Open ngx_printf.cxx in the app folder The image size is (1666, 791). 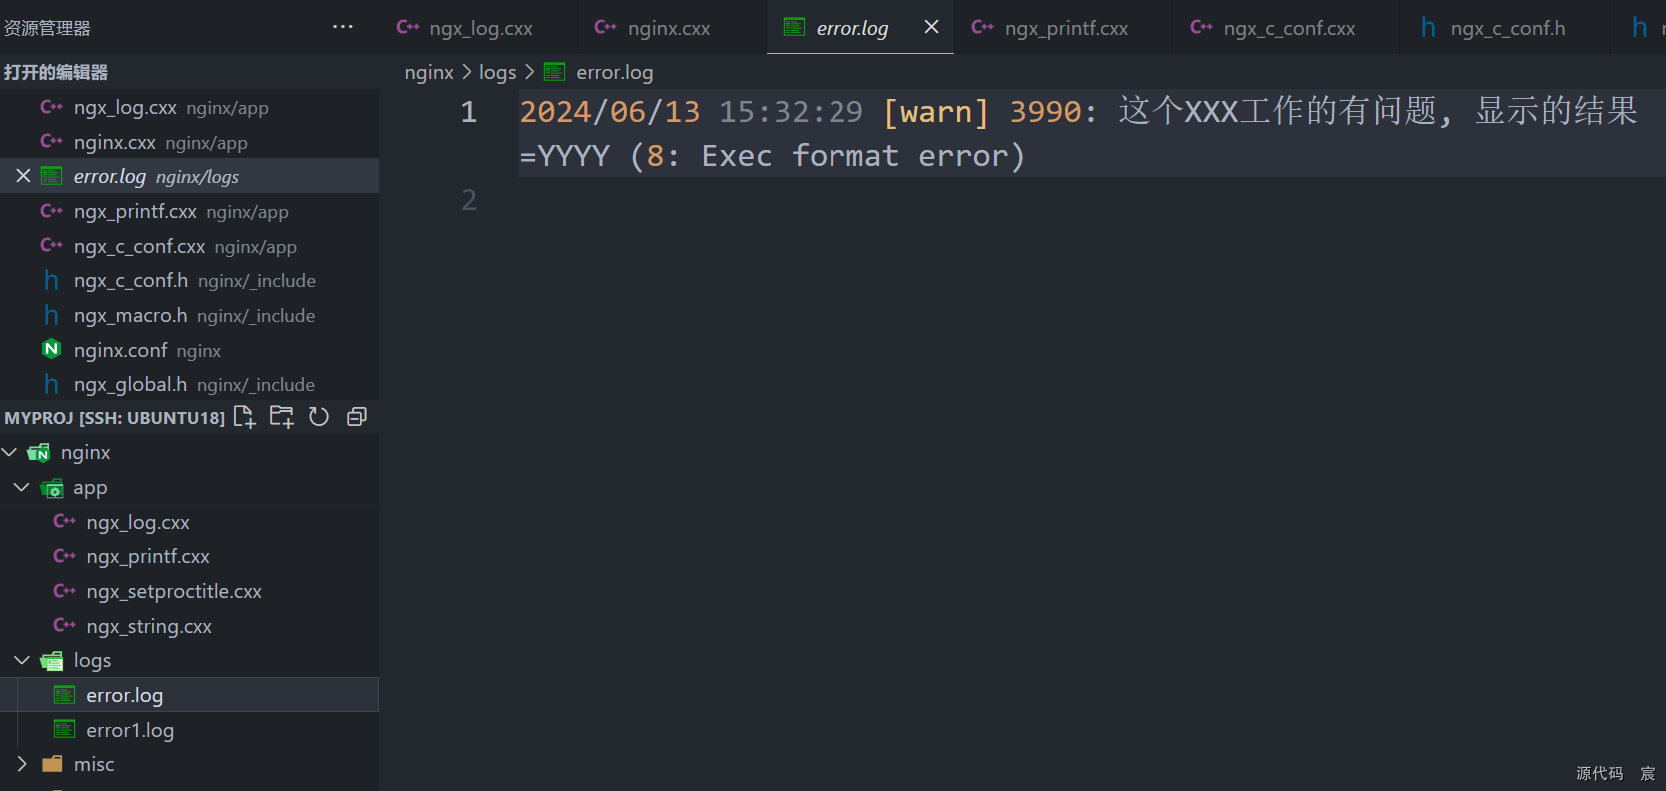pos(189,556)
